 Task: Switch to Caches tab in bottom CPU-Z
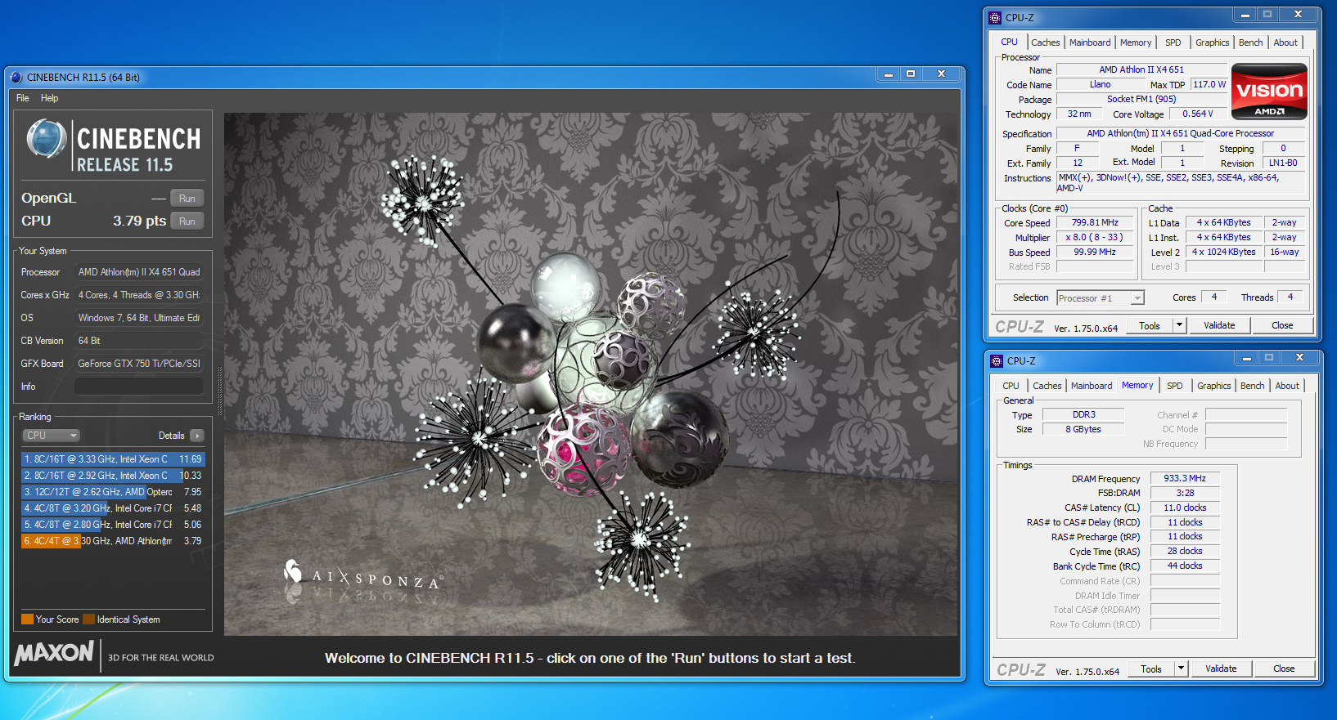pos(1047,386)
